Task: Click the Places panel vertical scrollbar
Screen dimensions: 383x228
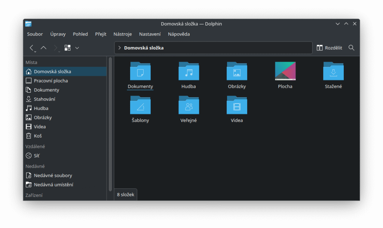Action: tap(110, 123)
